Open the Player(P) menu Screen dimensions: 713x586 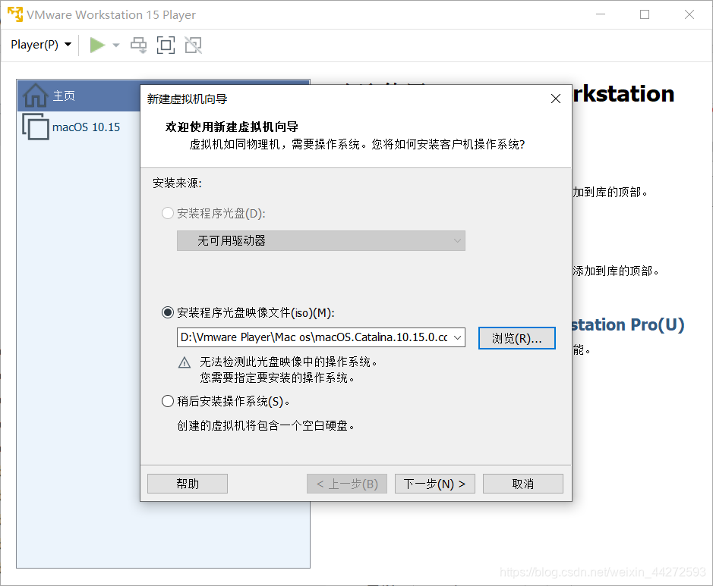[41, 45]
